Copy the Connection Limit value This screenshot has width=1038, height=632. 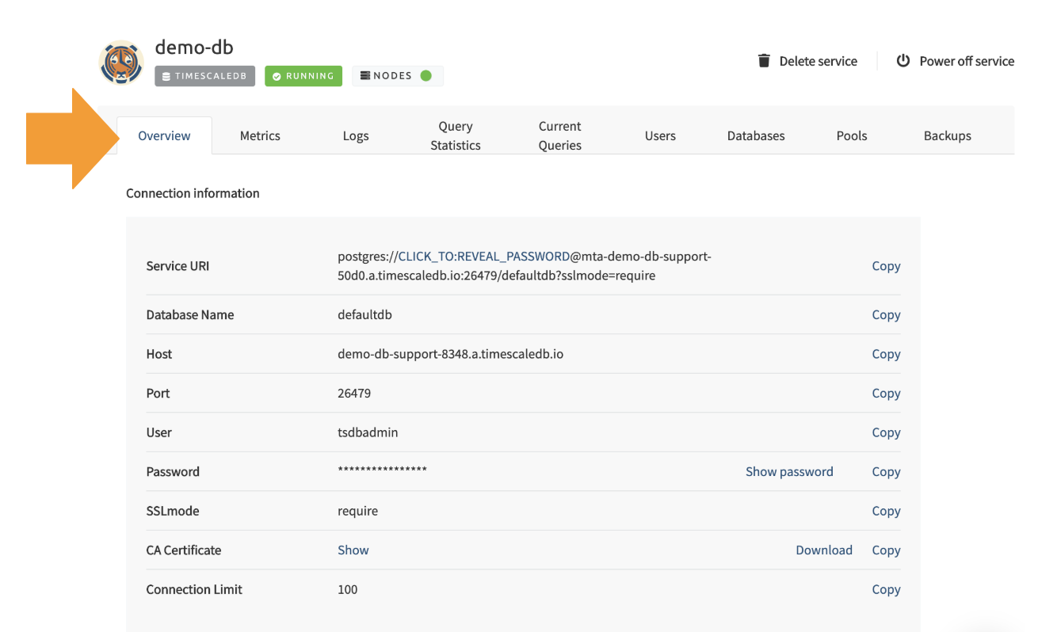click(x=886, y=589)
